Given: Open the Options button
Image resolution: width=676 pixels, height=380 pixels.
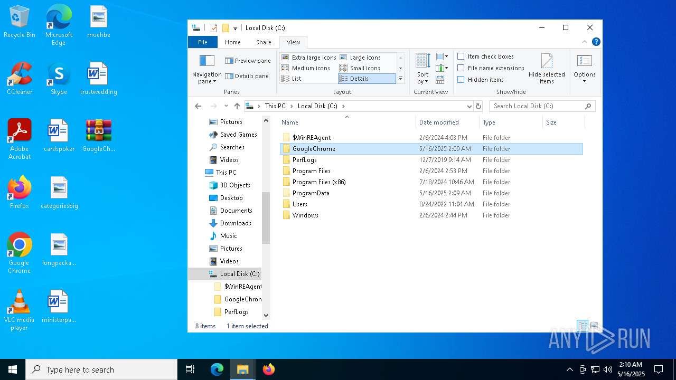Looking at the screenshot, I should pyautogui.click(x=584, y=69).
